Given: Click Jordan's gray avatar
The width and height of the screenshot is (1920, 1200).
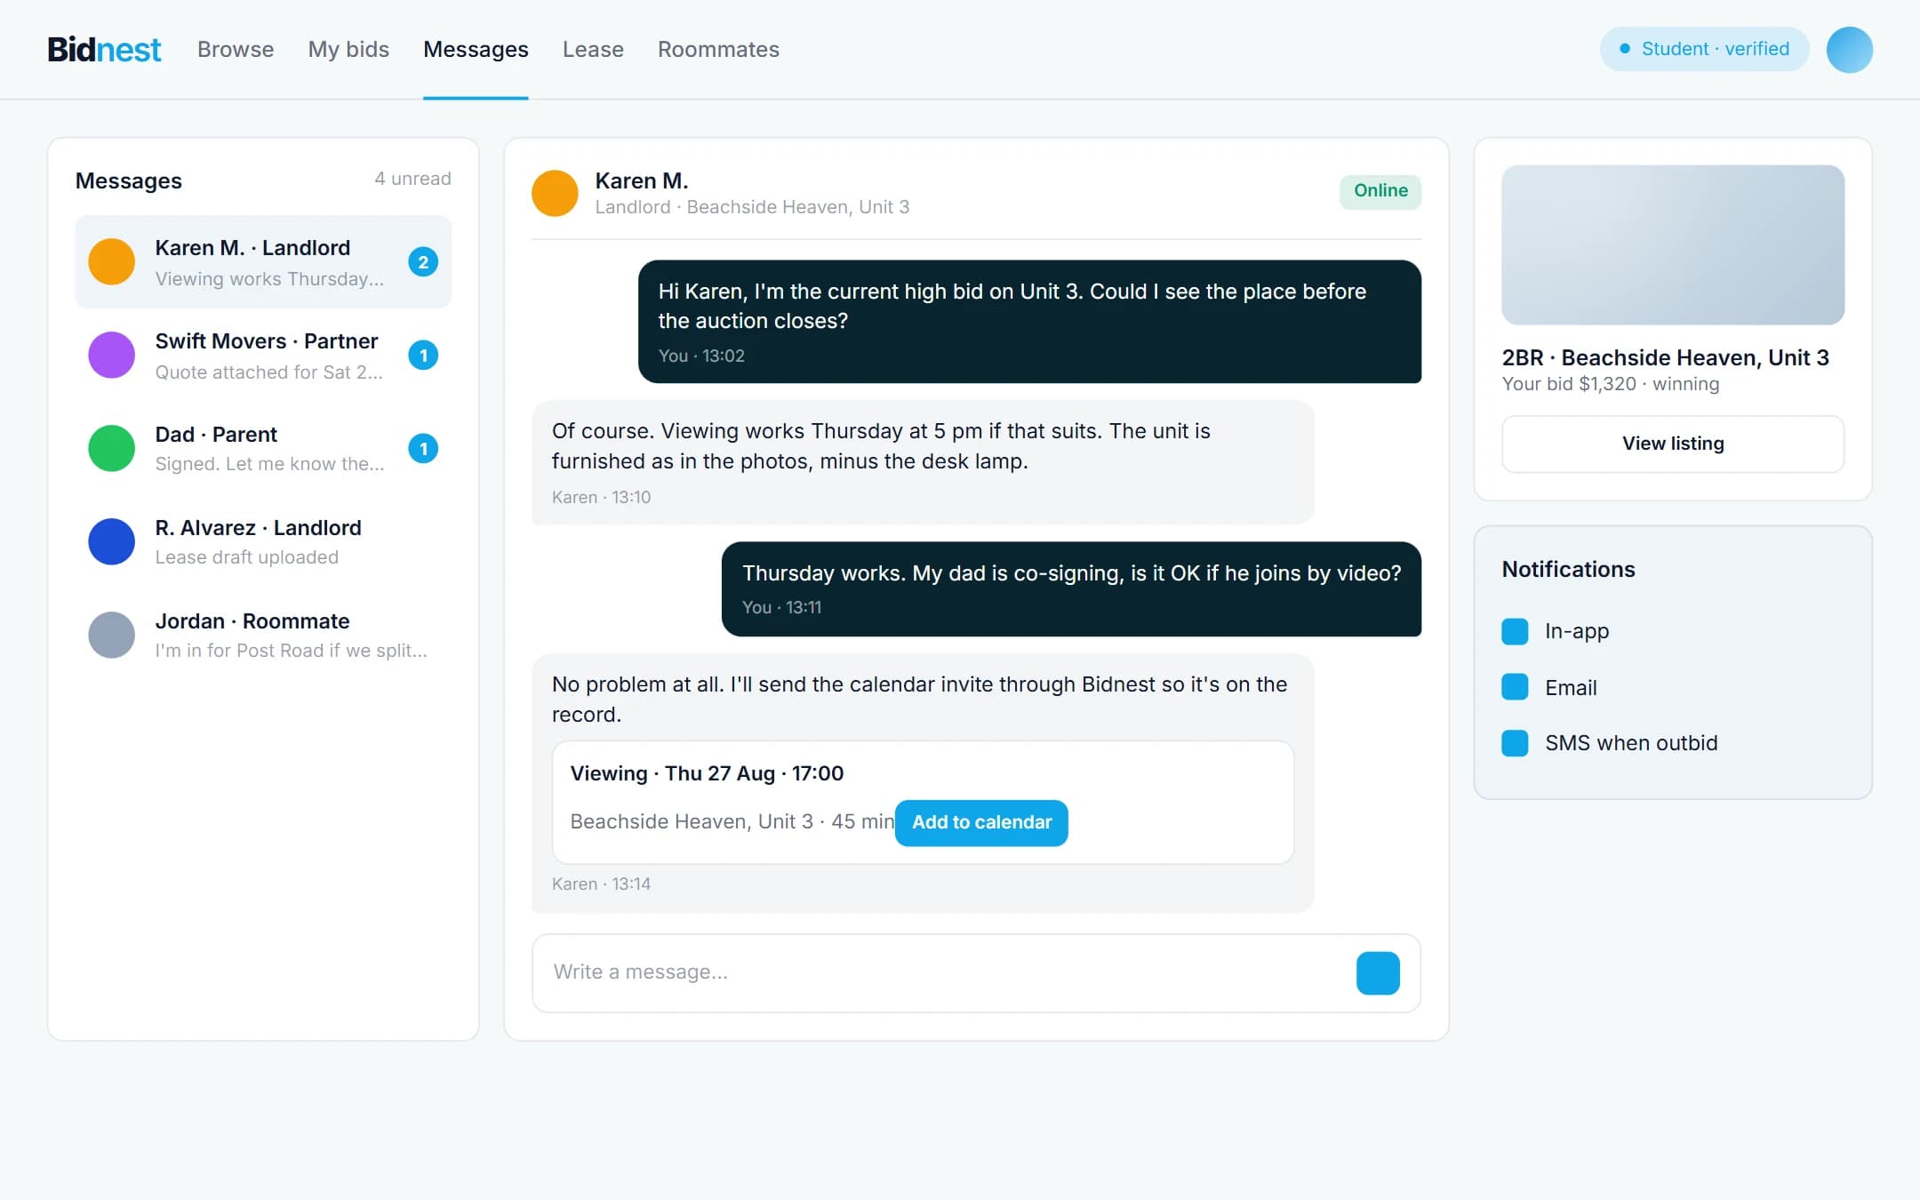Looking at the screenshot, I should 111,635.
